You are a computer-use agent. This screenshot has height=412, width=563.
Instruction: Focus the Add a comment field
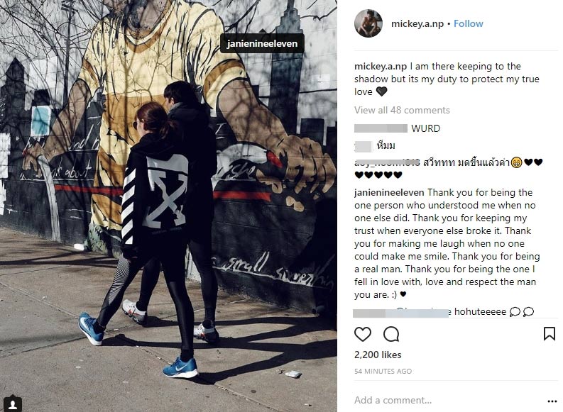tap(449, 400)
